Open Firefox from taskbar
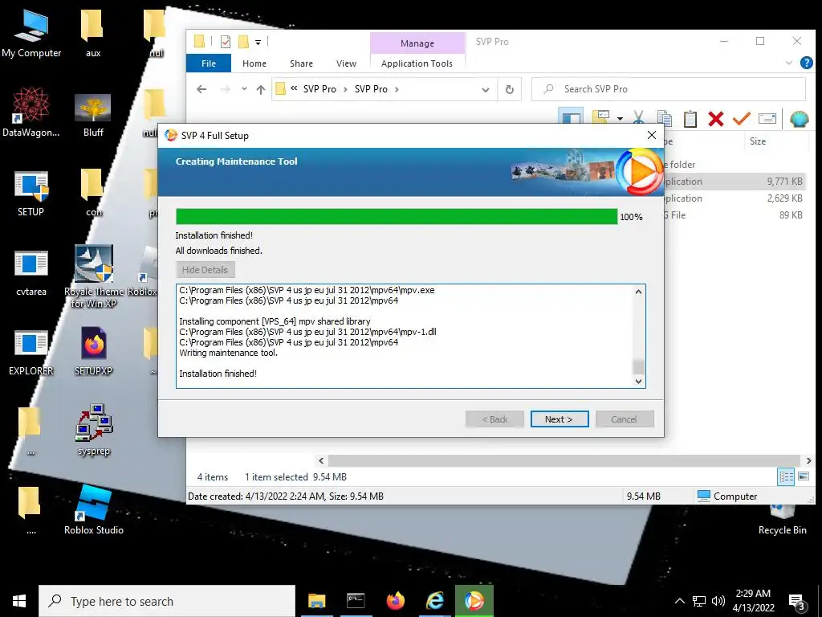Viewport: 822px width, 617px height. tap(396, 601)
